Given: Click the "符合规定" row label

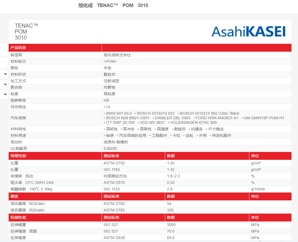Looking at the screenshot, I should click(x=18, y=107).
